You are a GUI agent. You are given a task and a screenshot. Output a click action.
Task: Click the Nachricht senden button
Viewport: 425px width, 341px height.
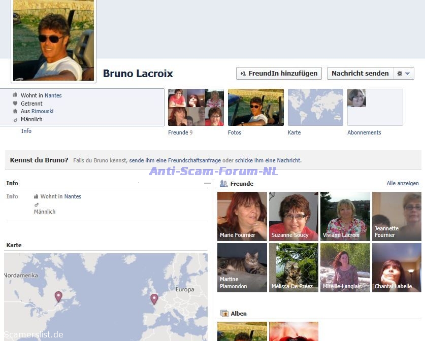[359, 74]
